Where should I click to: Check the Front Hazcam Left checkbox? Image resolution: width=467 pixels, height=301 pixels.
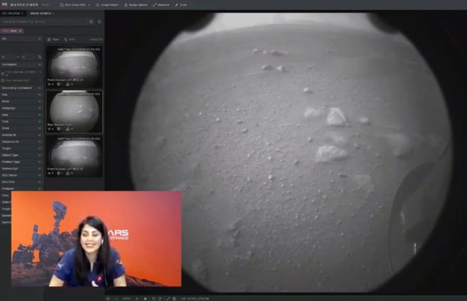point(3,73)
